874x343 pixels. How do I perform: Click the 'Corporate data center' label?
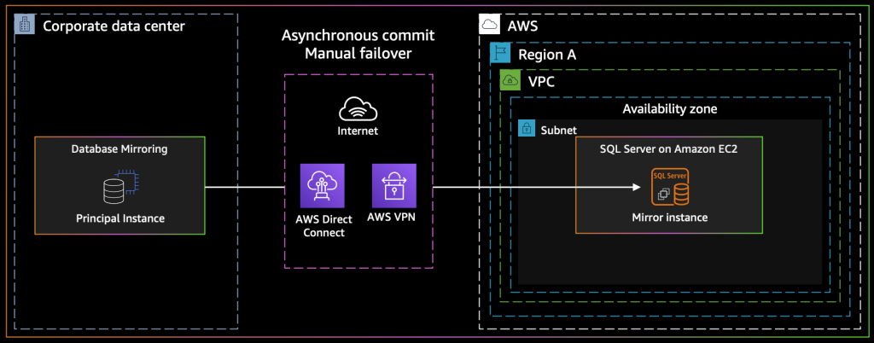click(x=114, y=26)
